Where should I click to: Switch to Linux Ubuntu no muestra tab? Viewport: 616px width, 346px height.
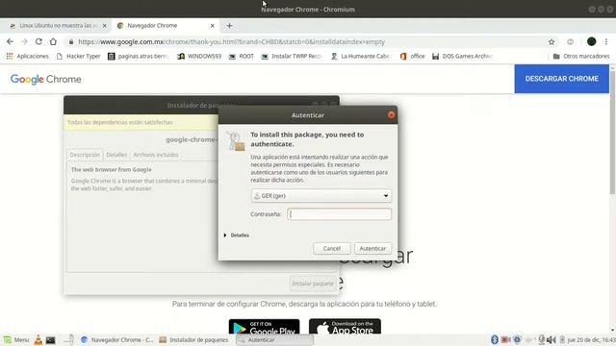58,26
